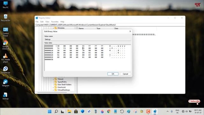Expand the VirtualDesktops key
This screenshot has height=115, width=204.
[x=53, y=90]
